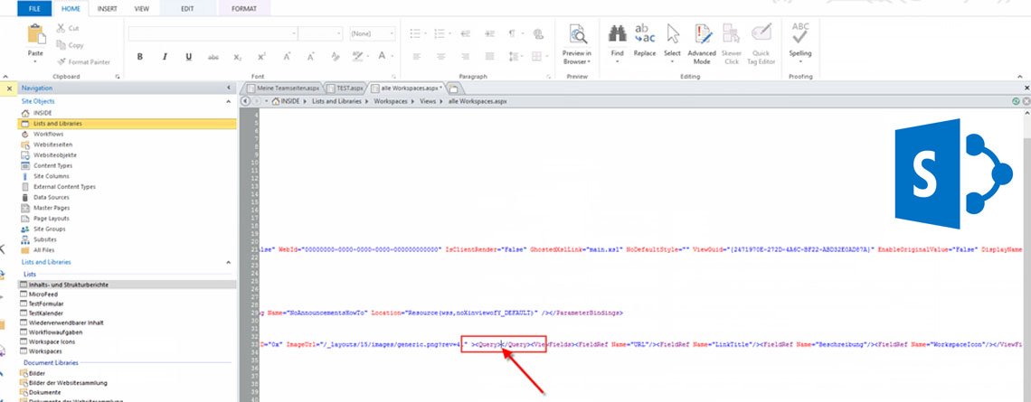Enable Advanced Mode
The height and width of the screenshot is (402, 1031).
tap(702, 44)
